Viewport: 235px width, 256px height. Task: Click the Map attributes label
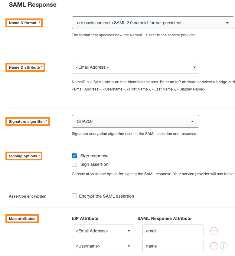21,218
